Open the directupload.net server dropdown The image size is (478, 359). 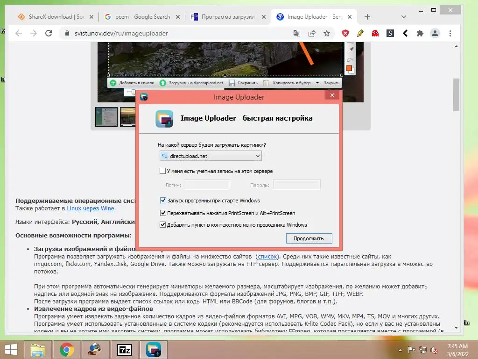(x=211, y=156)
